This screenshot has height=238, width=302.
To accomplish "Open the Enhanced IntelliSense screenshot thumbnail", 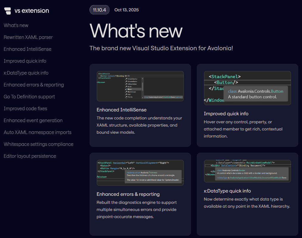I will click(140, 86).
